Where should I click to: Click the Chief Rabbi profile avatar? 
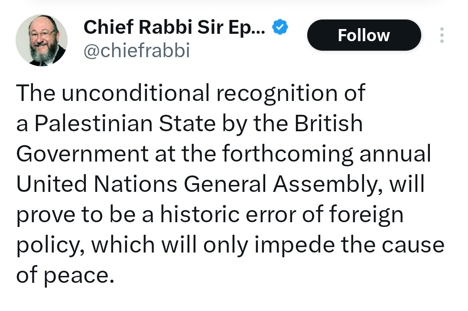click(42, 40)
